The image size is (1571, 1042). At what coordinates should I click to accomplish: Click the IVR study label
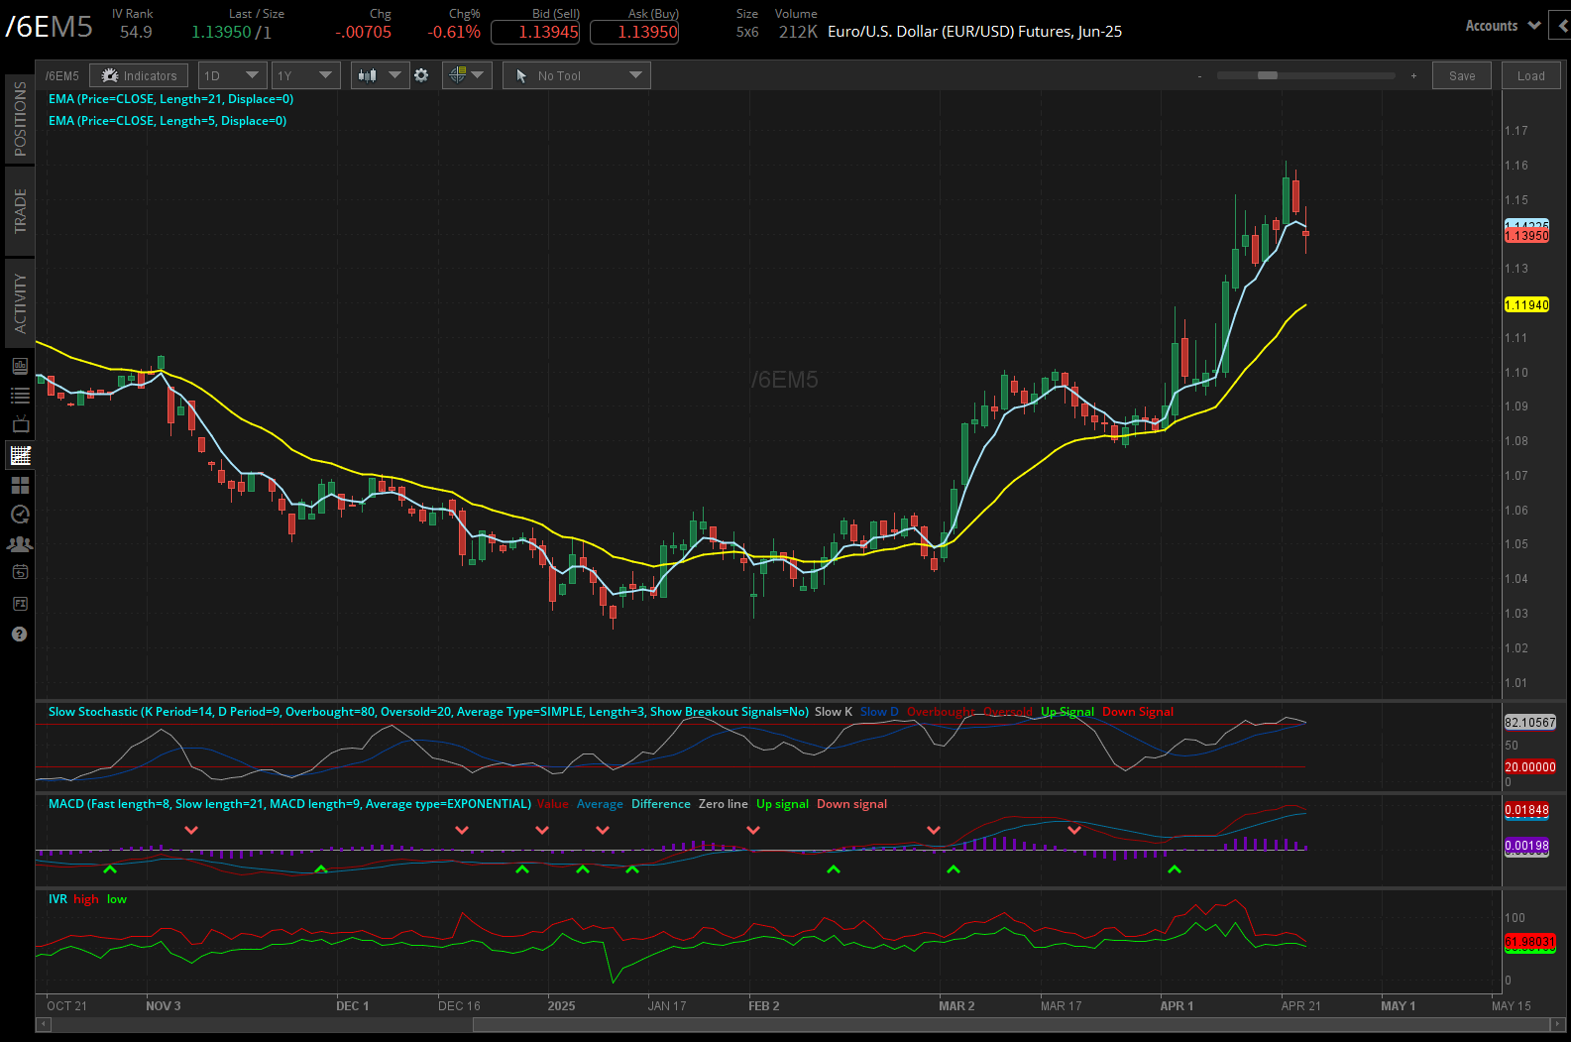(57, 899)
